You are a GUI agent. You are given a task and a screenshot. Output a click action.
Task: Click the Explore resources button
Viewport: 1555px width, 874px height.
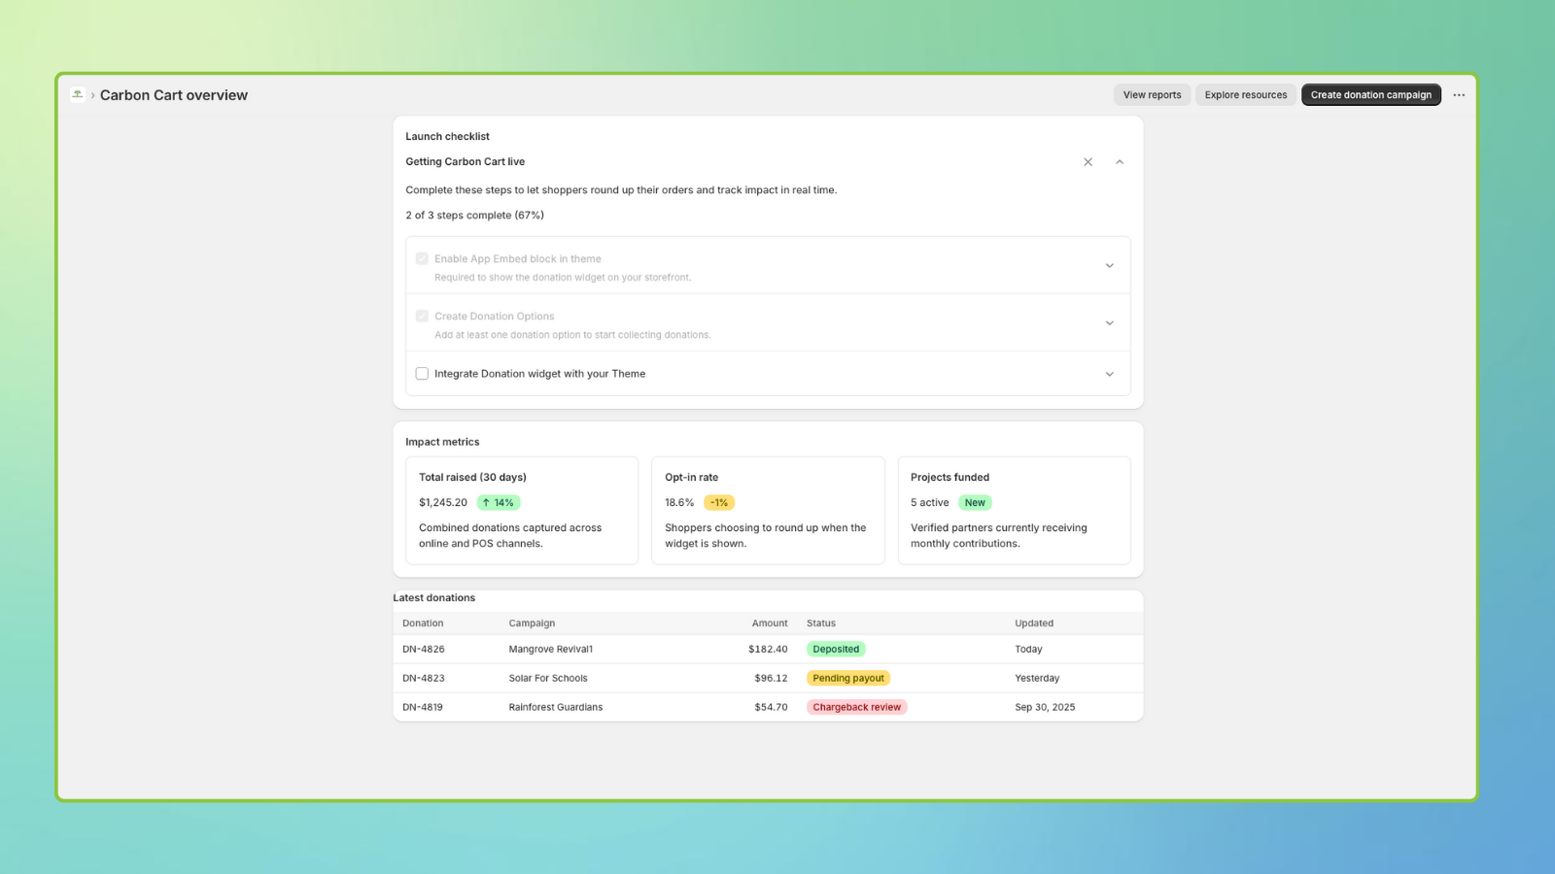pos(1245,95)
